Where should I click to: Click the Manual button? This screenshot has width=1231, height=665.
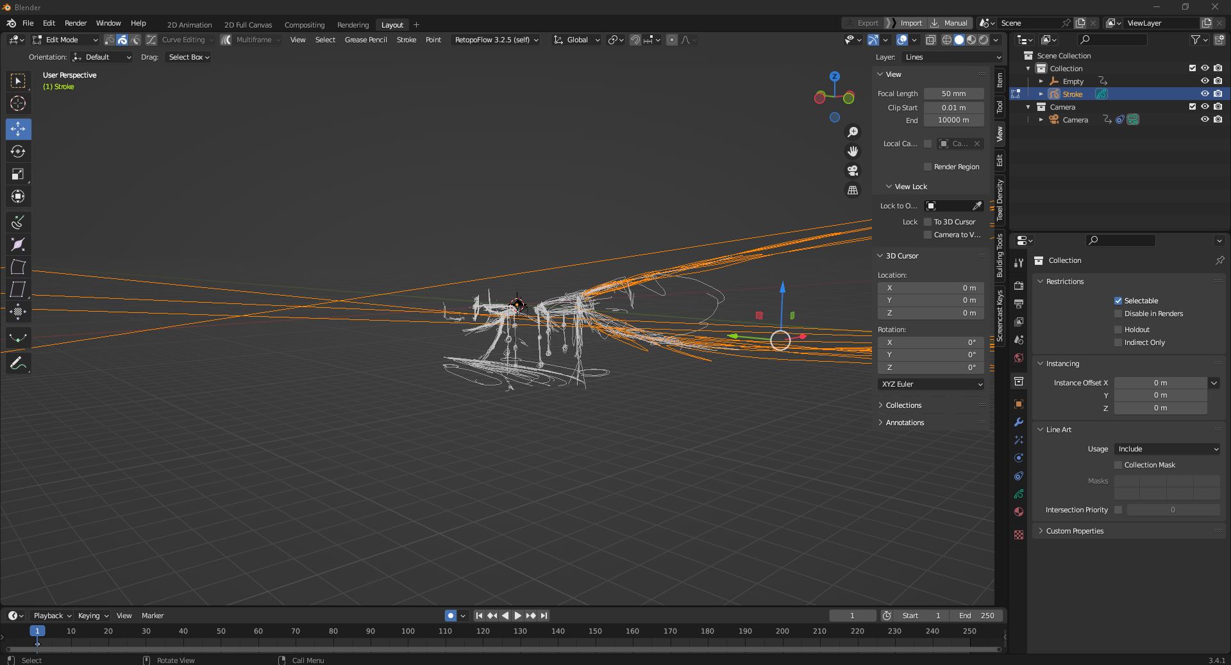[950, 23]
